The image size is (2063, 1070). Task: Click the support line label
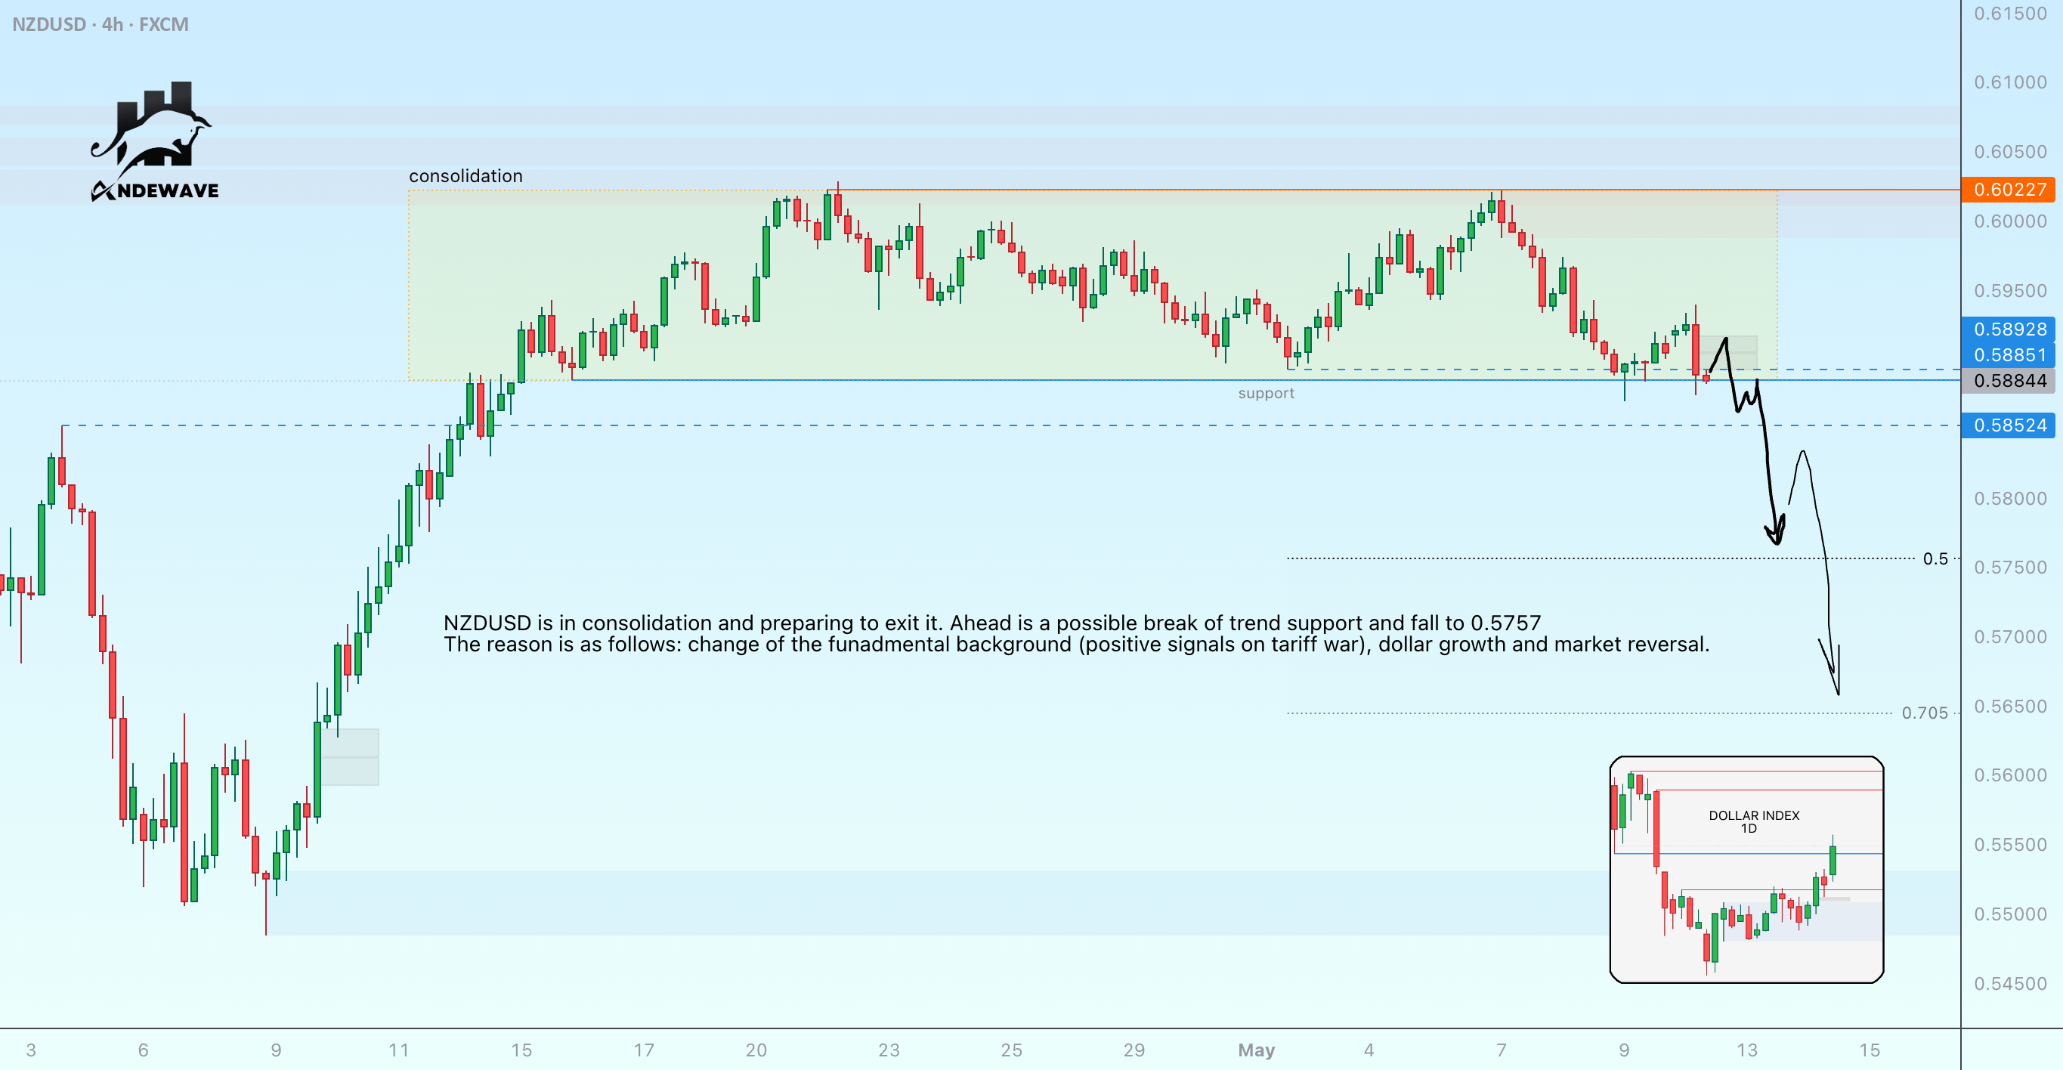coord(1267,393)
